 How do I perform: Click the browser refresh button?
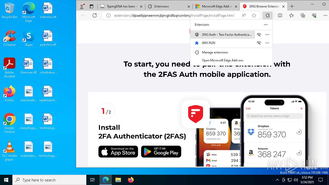click(95, 15)
